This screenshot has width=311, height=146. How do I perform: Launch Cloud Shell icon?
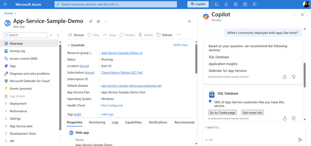[x=217, y=4]
